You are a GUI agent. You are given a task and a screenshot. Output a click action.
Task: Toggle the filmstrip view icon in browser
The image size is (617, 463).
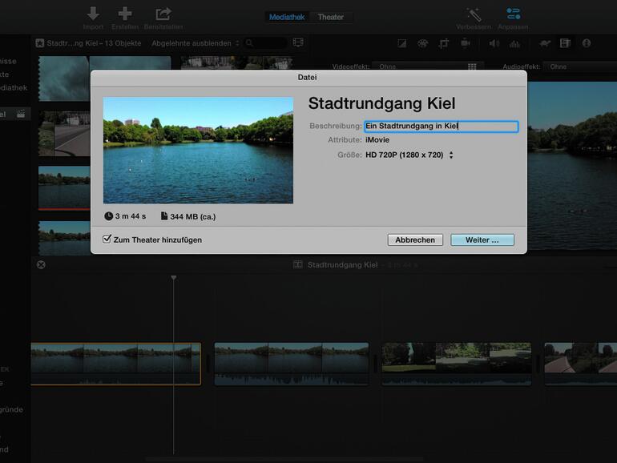tap(298, 42)
